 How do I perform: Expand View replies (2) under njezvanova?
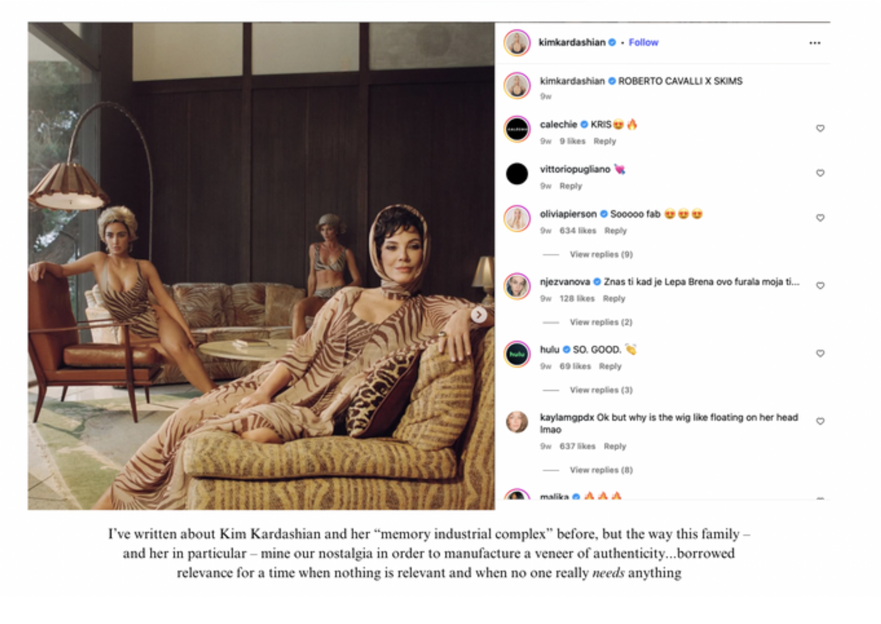pos(601,322)
